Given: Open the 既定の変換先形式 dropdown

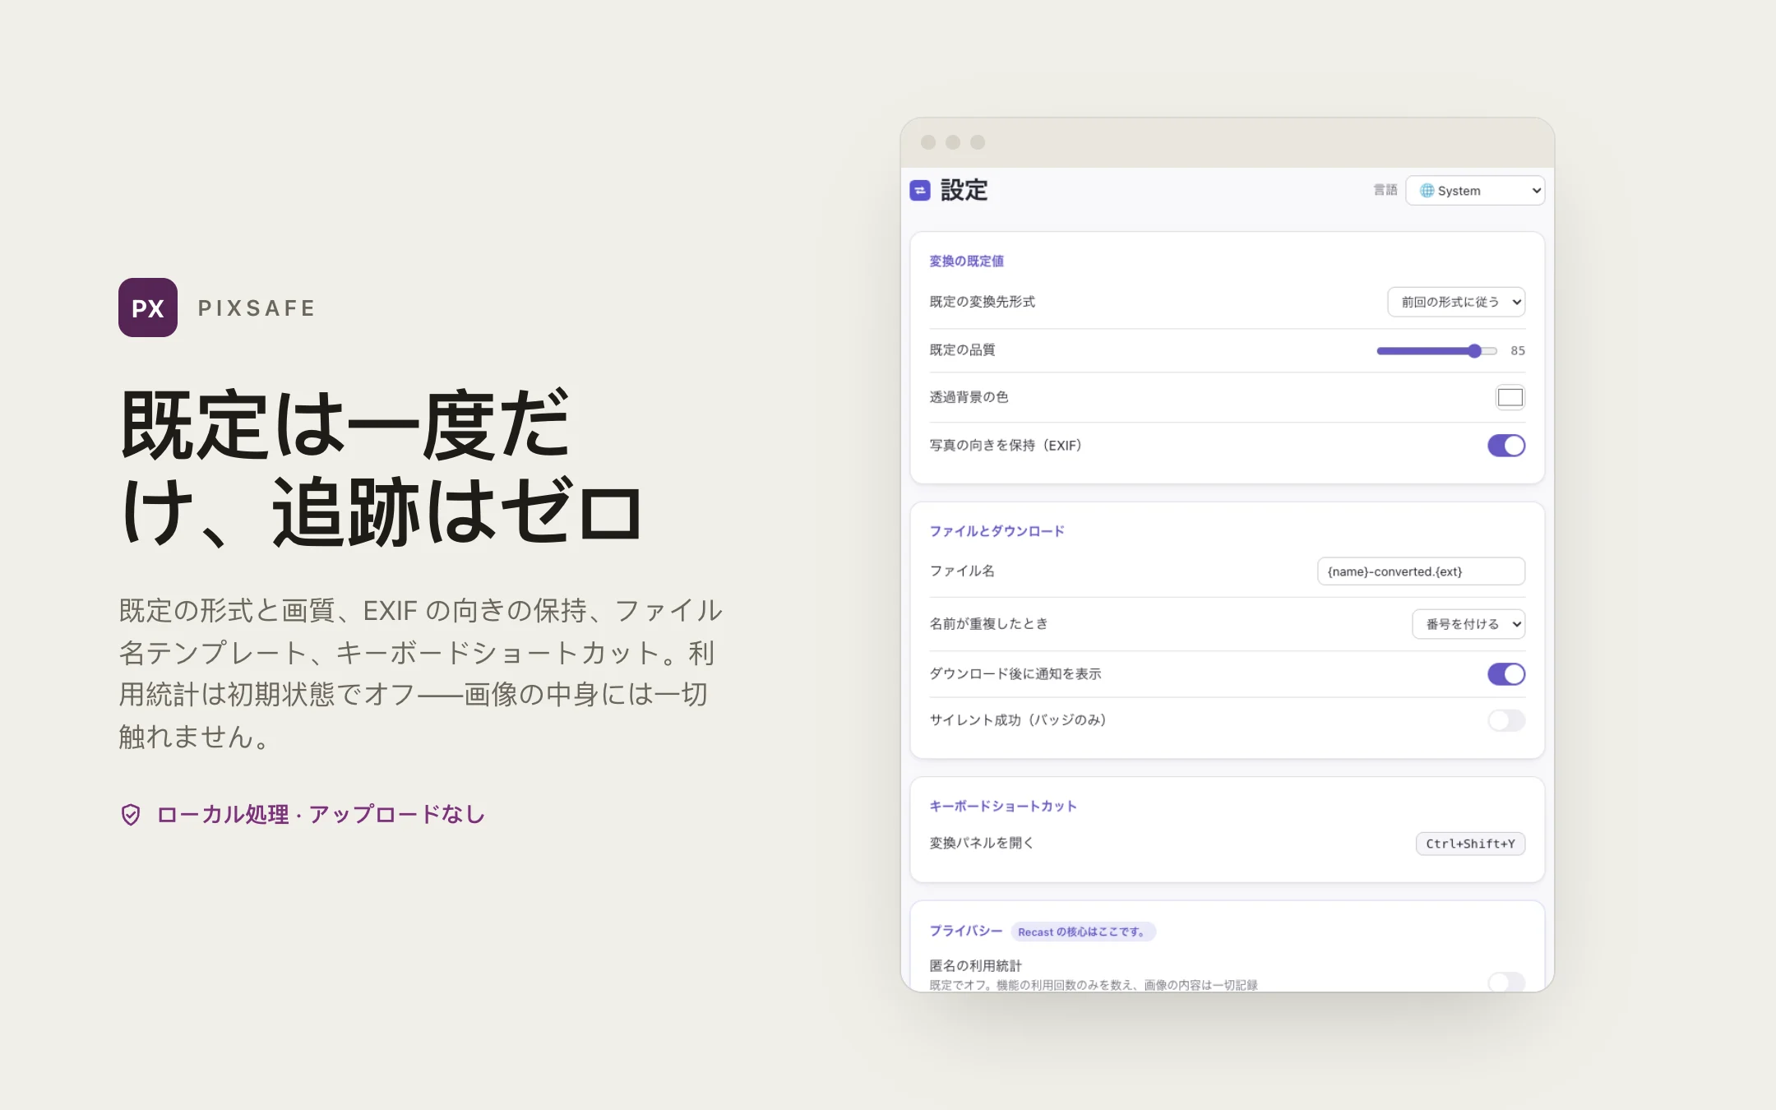Looking at the screenshot, I should (1456, 302).
